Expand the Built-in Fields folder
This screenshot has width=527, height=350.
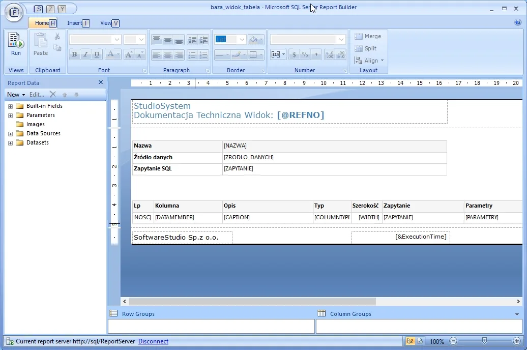click(10, 106)
